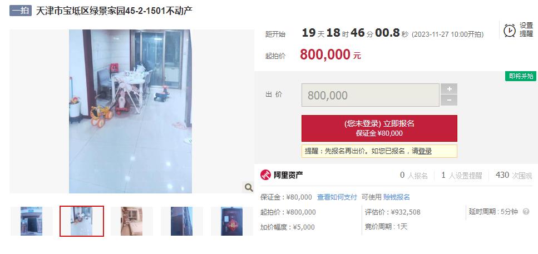Select the third room interior thumbnail
The width and height of the screenshot is (538, 254).
click(131, 221)
